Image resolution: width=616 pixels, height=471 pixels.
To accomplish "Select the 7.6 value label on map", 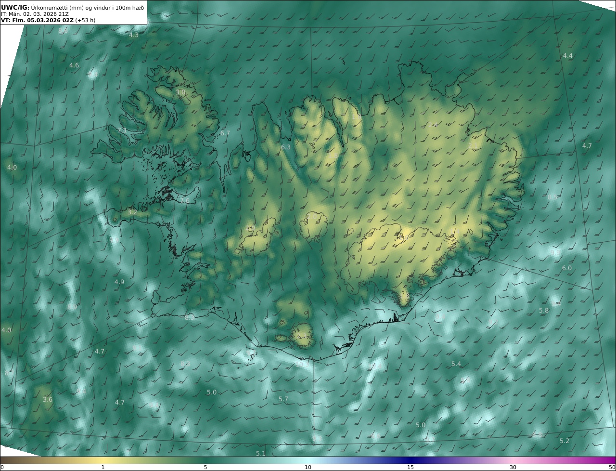I will pos(185,201).
